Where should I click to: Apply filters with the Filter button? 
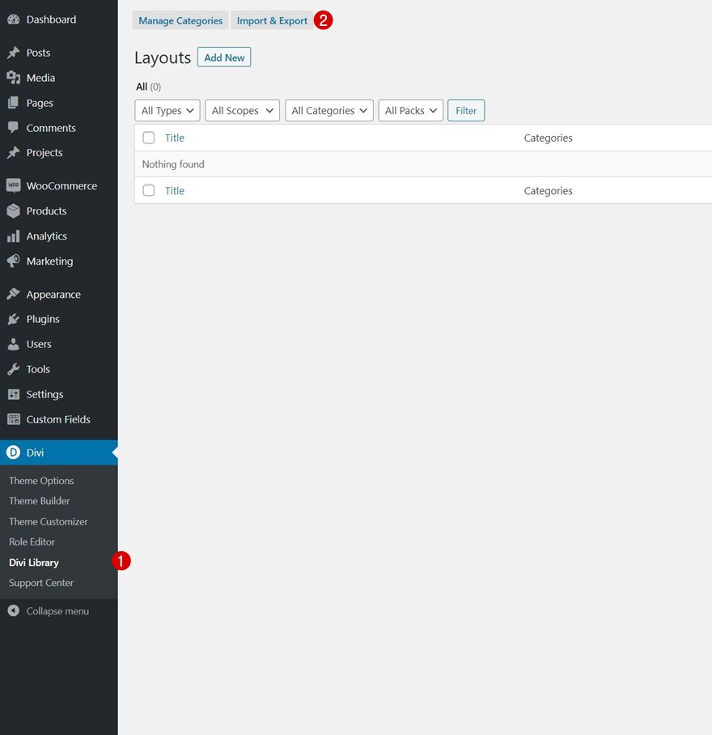pyautogui.click(x=466, y=110)
